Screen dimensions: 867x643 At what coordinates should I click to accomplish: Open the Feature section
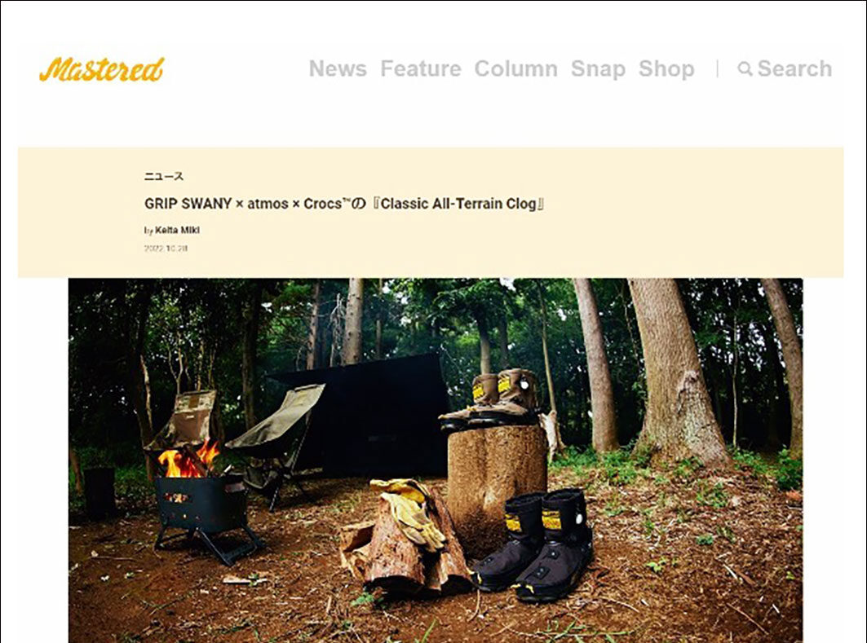click(x=421, y=69)
